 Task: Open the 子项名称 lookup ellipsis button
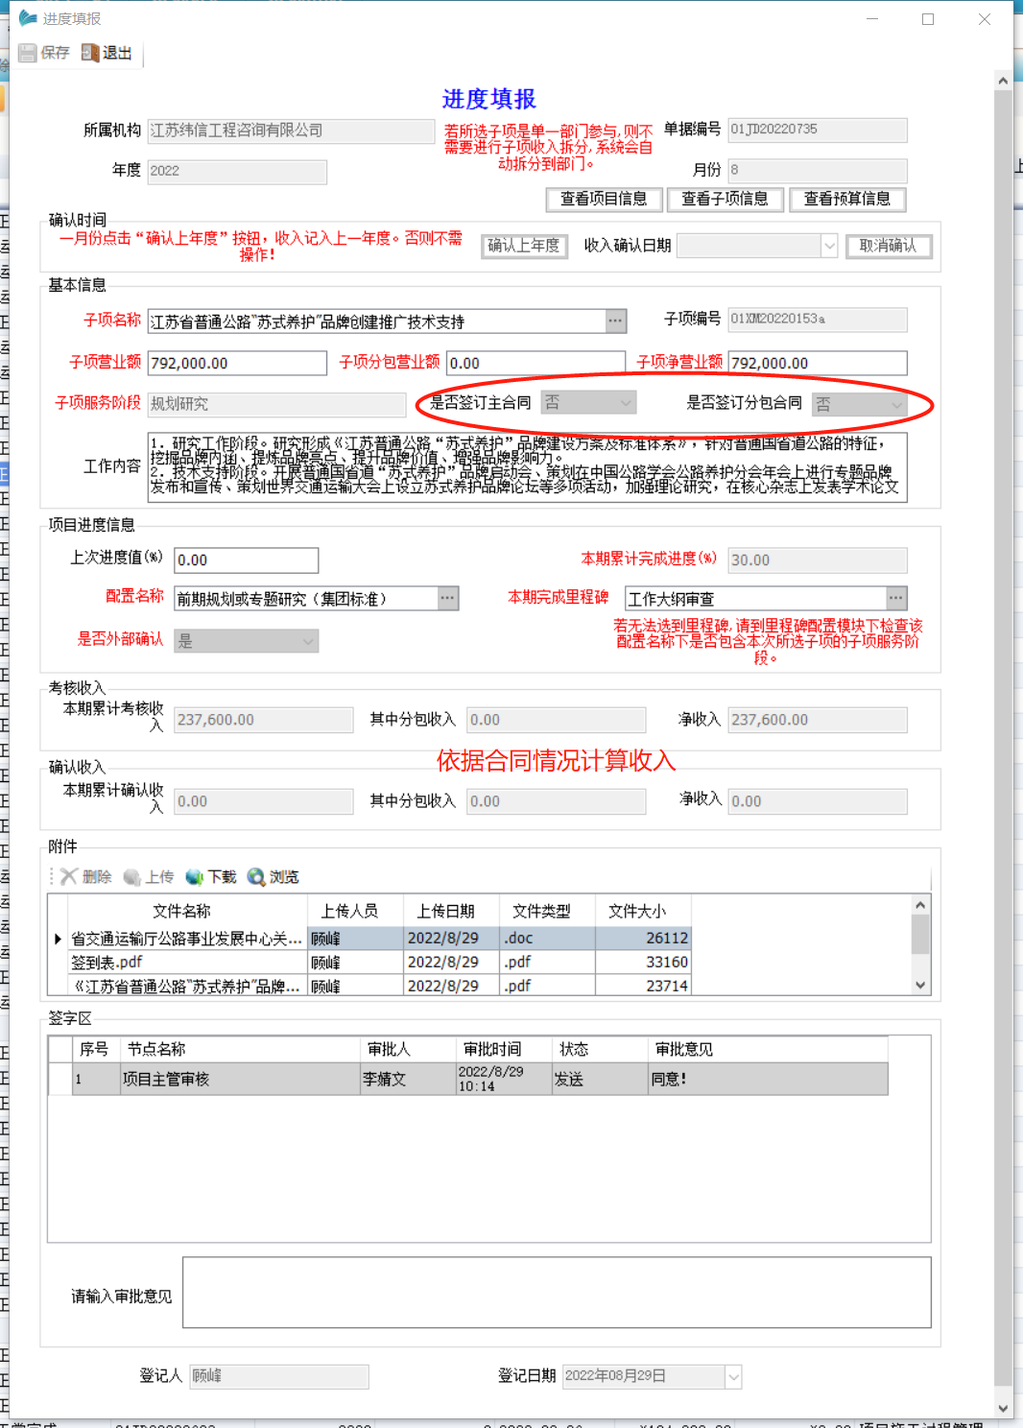[x=615, y=320]
